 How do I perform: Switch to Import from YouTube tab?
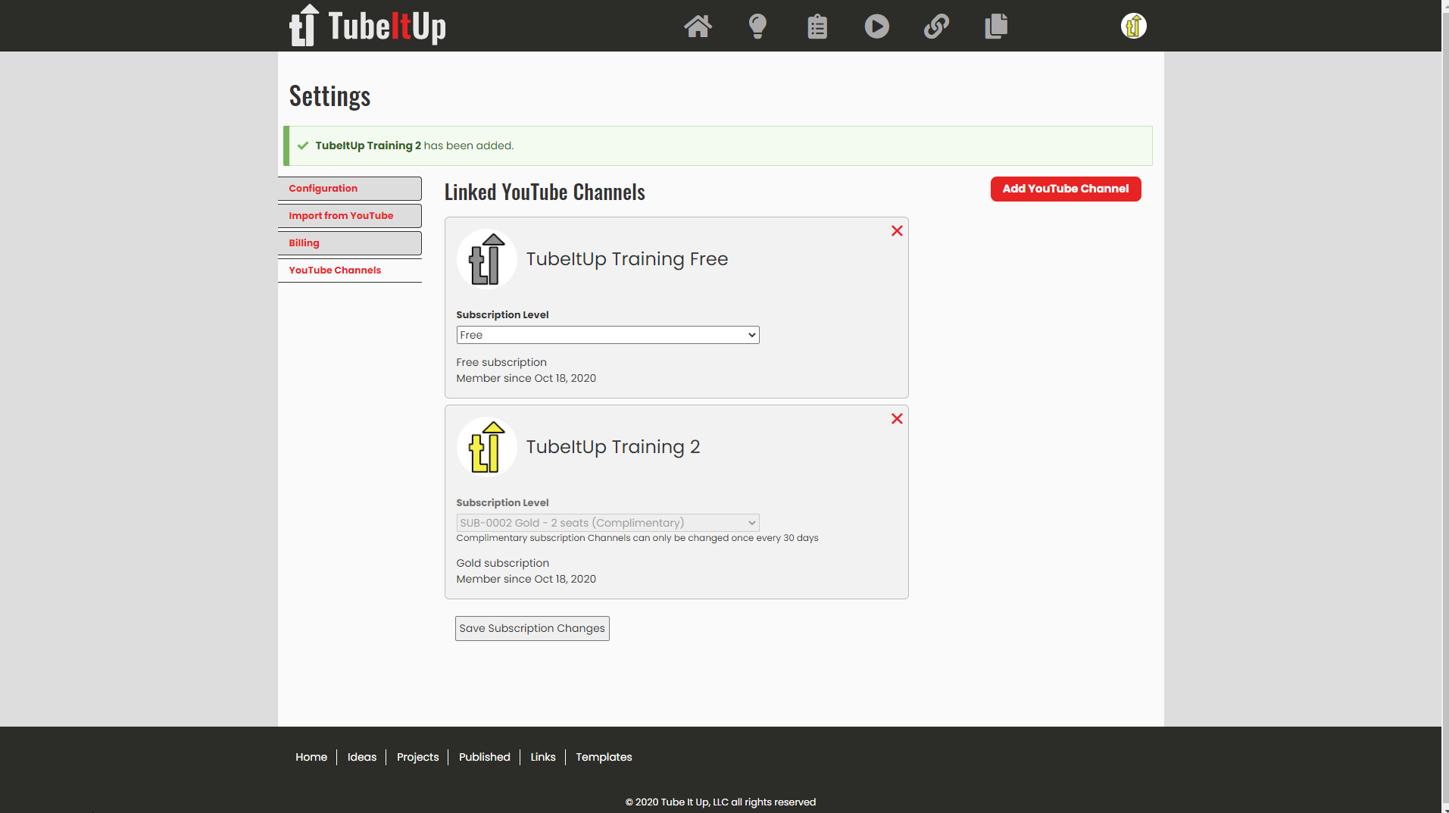[x=350, y=216]
